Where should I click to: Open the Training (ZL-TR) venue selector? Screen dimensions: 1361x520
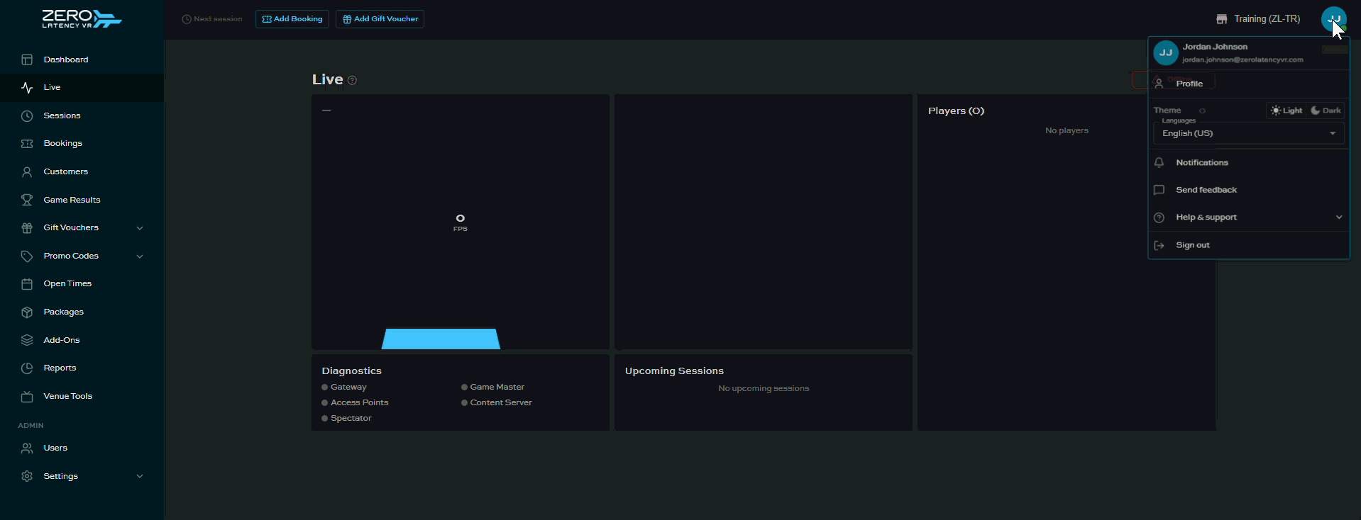coord(1258,19)
